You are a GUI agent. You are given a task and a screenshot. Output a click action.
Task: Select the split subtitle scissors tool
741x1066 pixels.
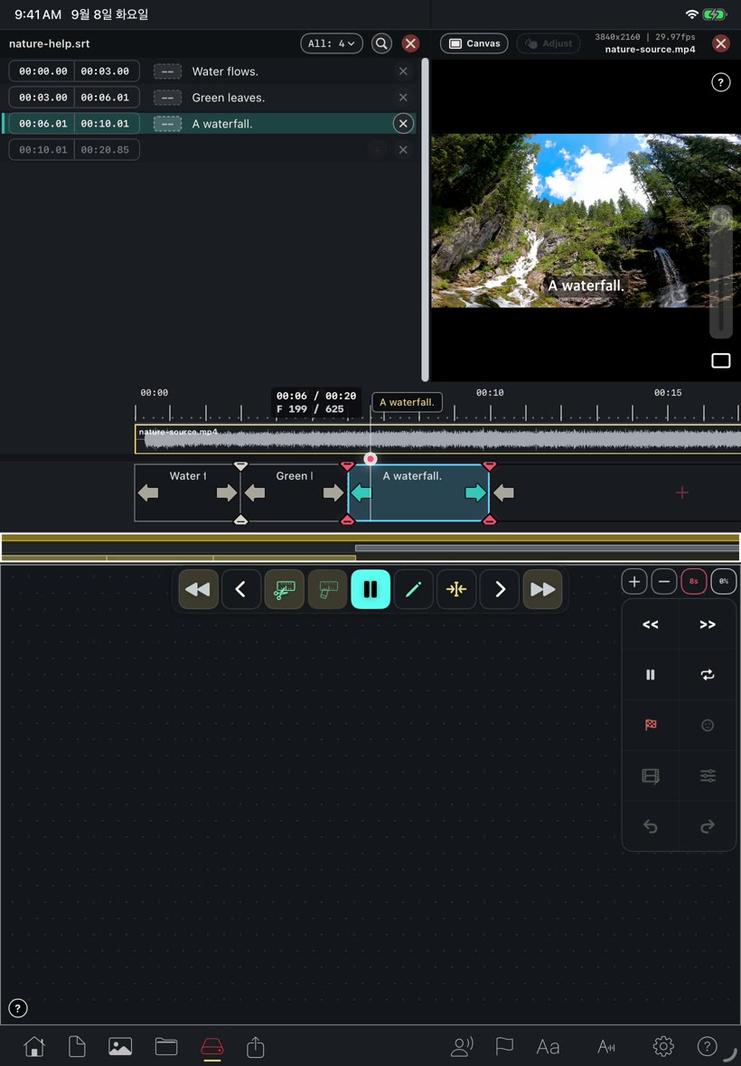point(284,589)
